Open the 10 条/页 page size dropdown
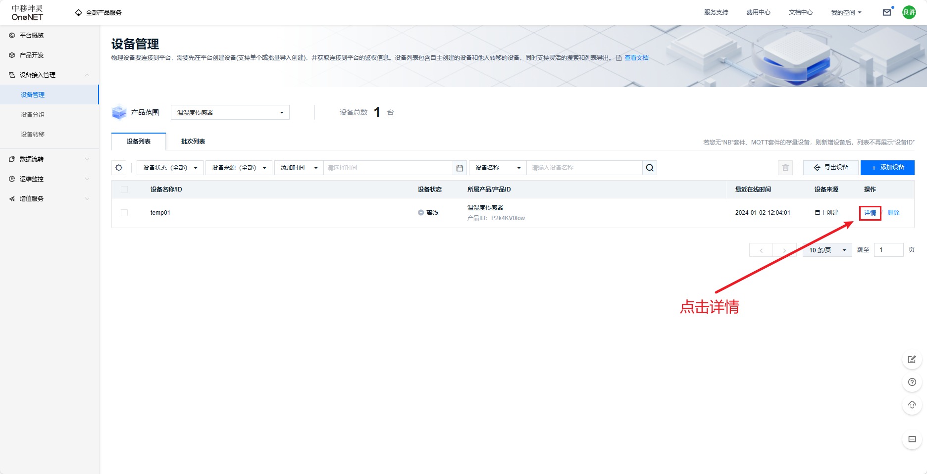927x474 pixels. [827, 250]
